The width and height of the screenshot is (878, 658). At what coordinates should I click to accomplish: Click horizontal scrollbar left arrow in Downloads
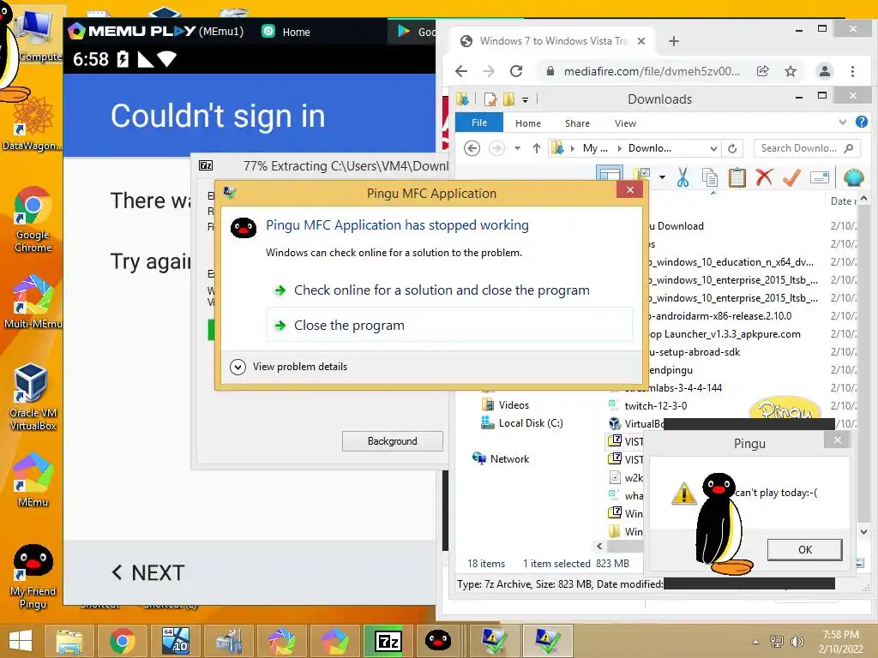pos(599,546)
